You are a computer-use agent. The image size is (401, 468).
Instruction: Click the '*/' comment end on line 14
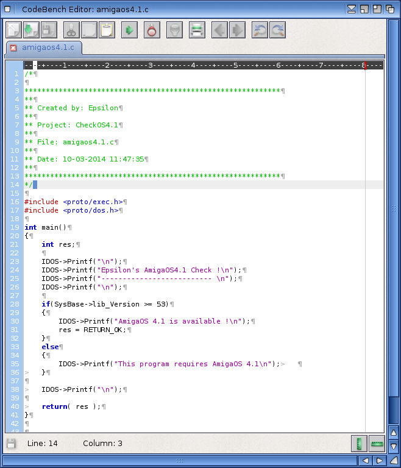pyautogui.click(x=29, y=185)
